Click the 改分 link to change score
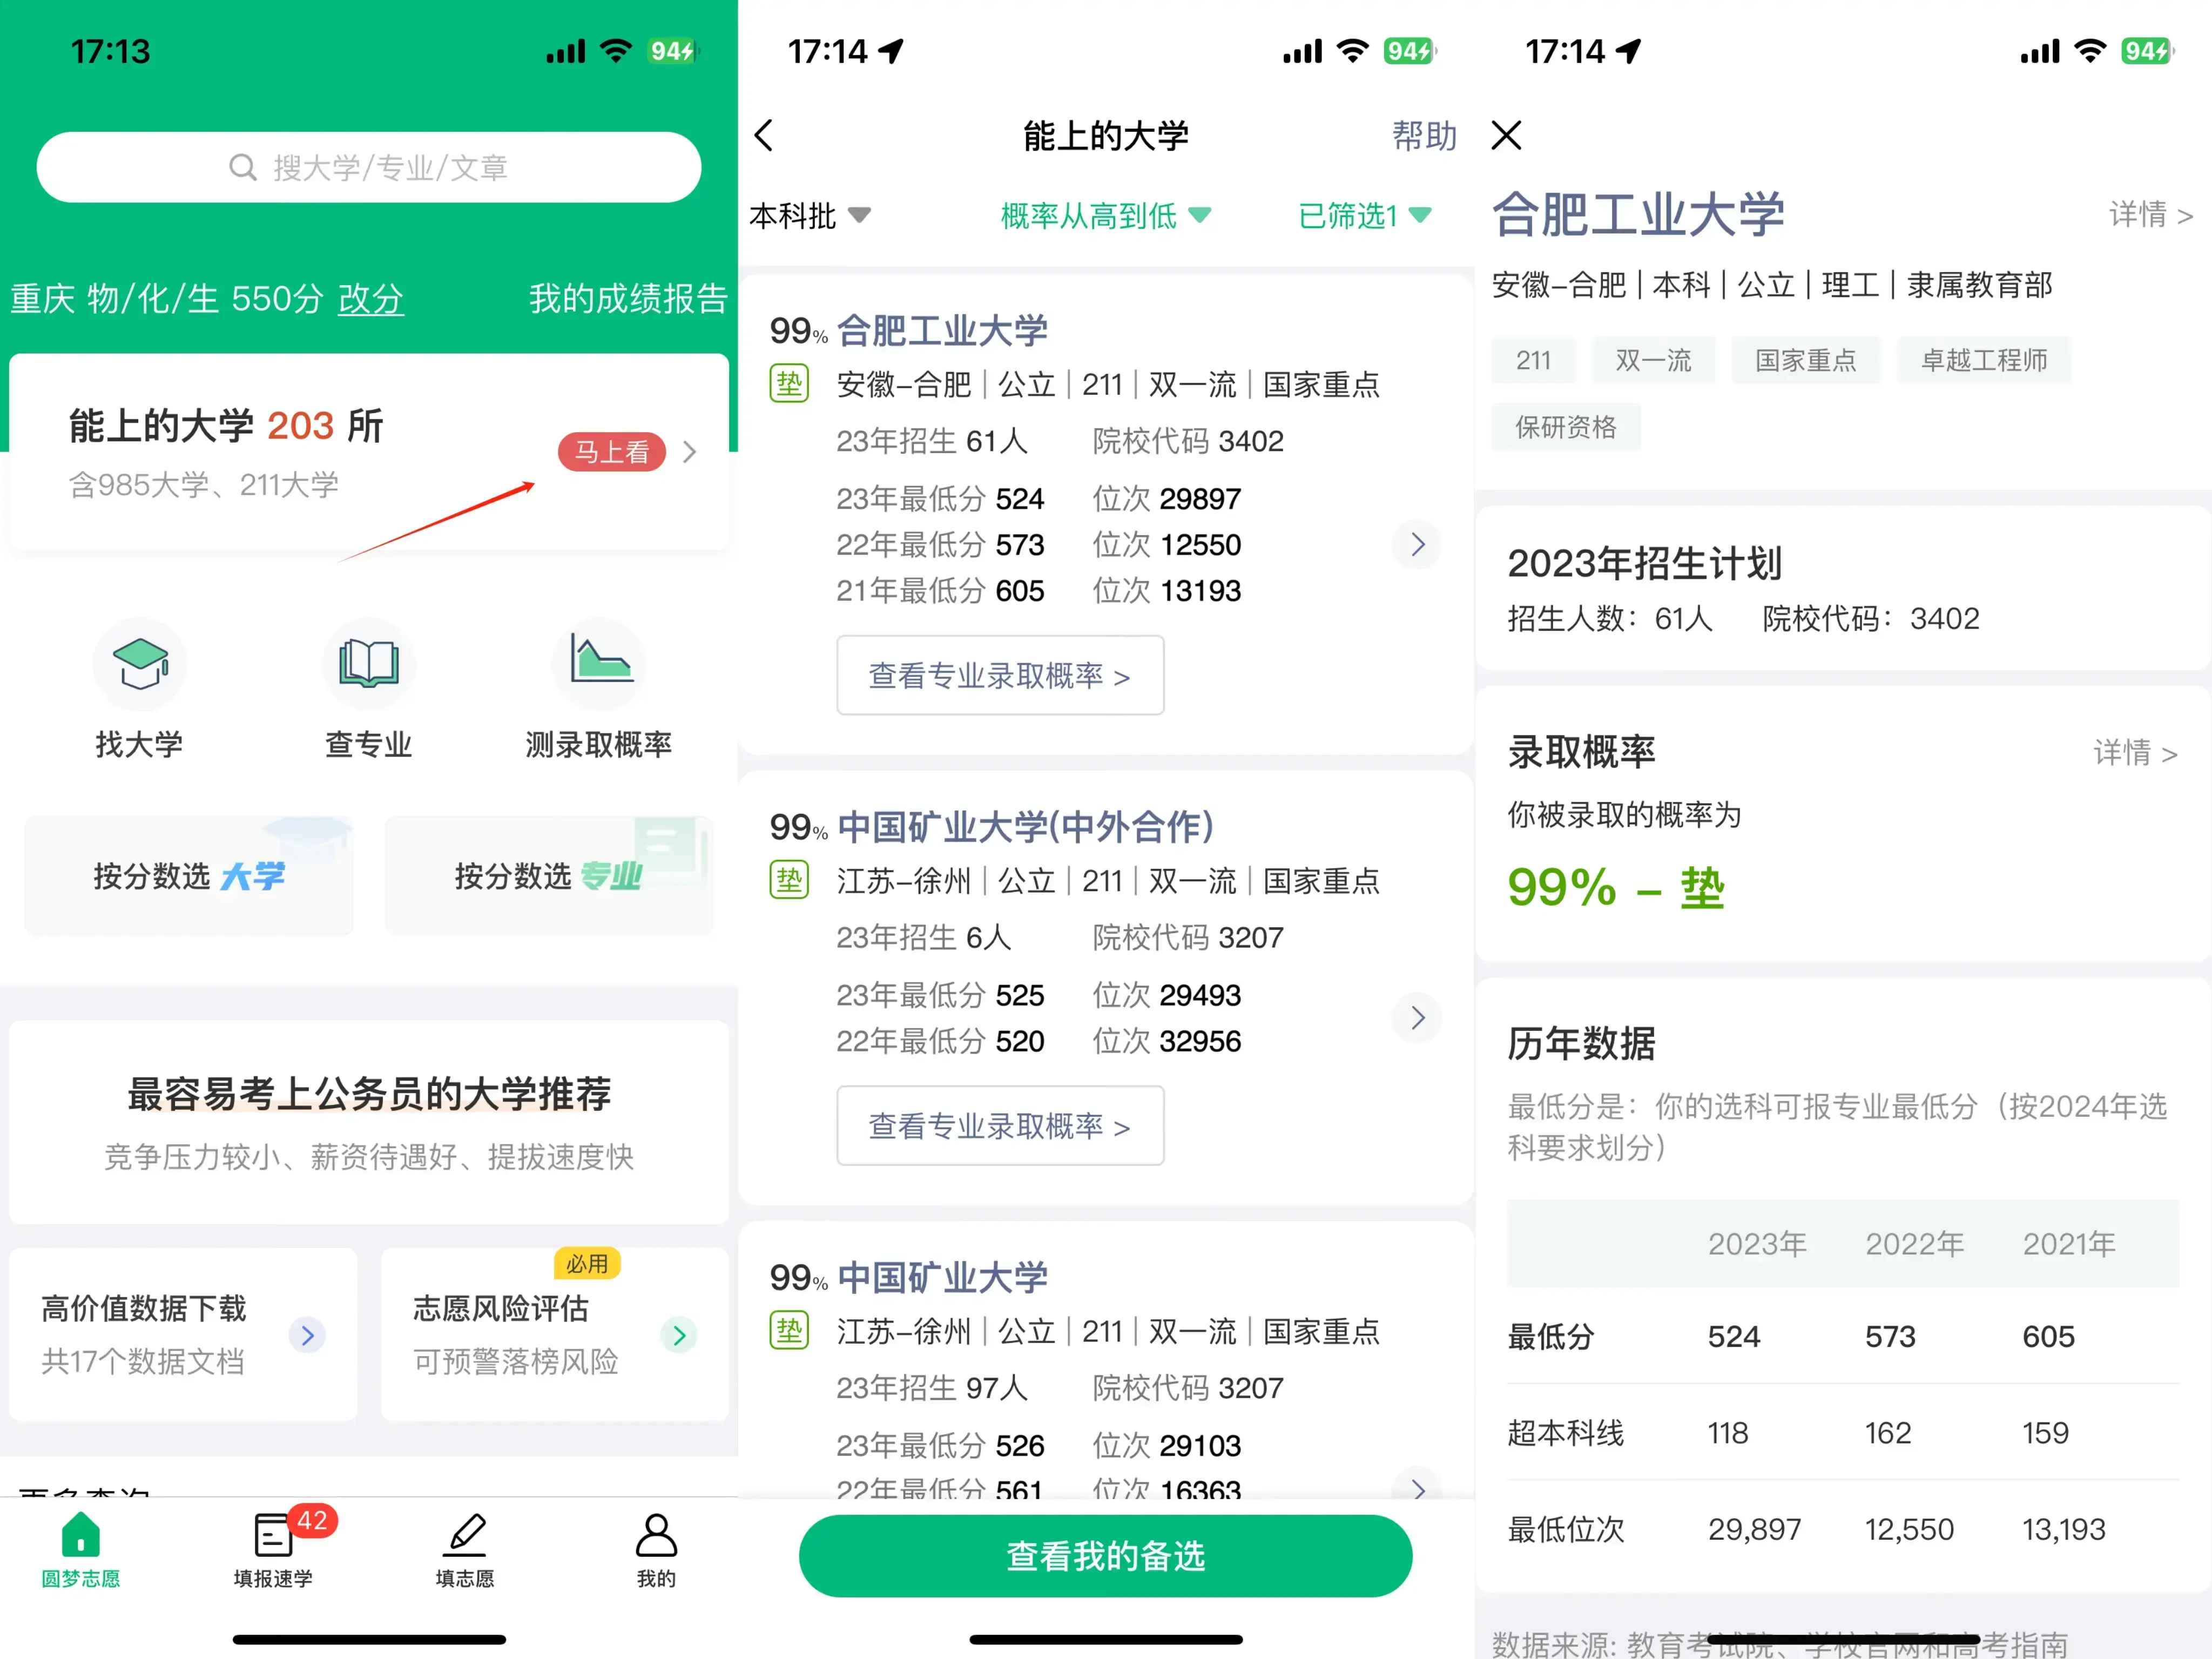The image size is (2212, 1659). (371, 299)
